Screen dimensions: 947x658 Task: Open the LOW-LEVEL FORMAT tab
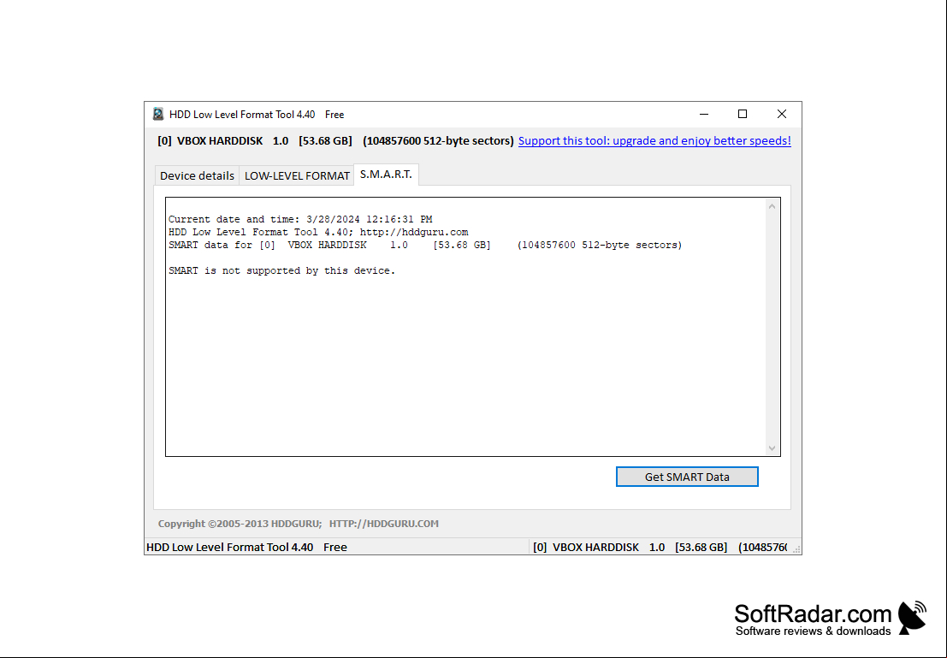tap(297, 175)
